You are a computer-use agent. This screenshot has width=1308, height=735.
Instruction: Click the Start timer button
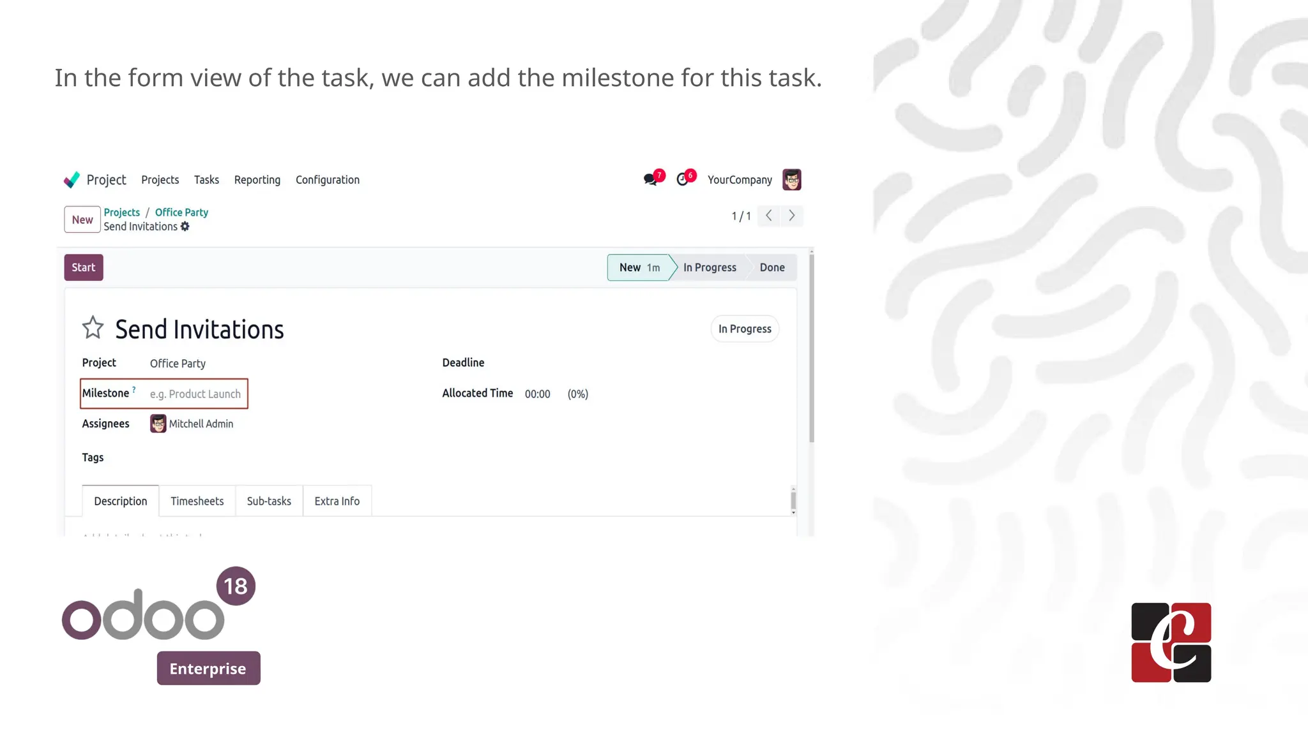[83, 267]
